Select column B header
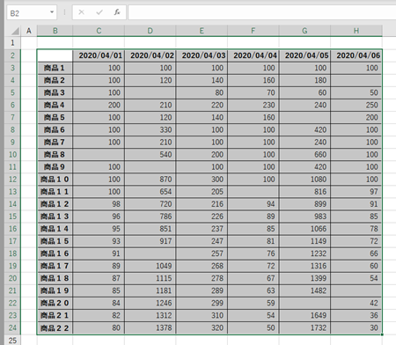 55,31
